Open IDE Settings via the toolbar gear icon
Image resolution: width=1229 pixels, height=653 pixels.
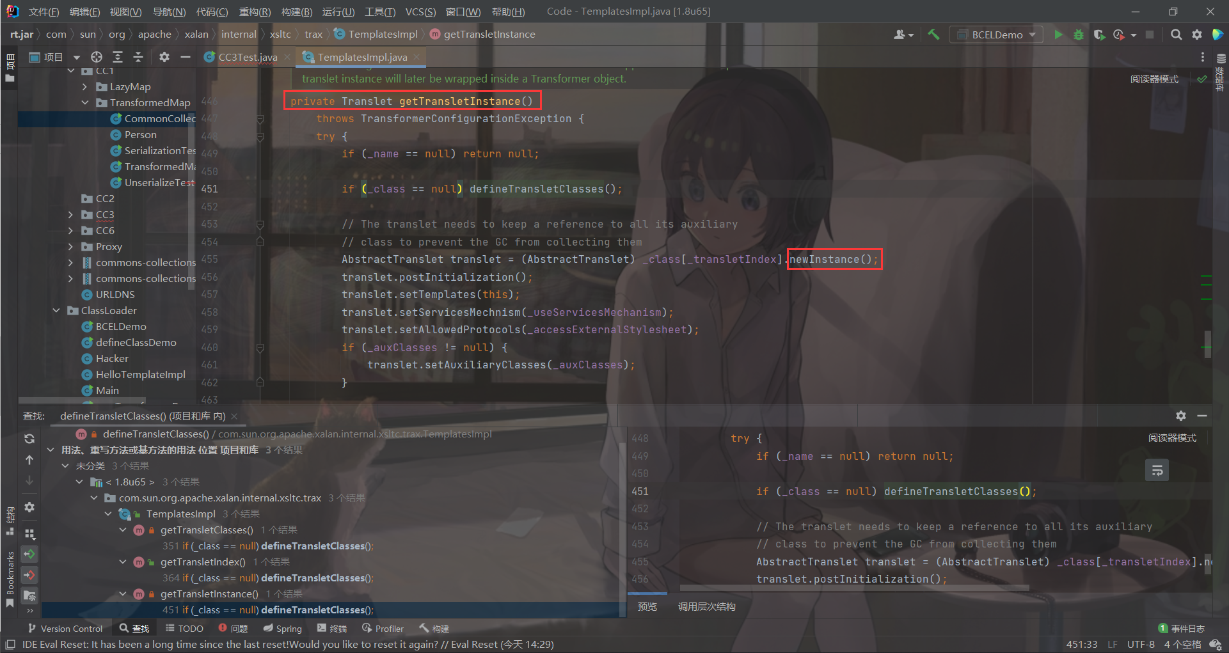(1197, 35)
